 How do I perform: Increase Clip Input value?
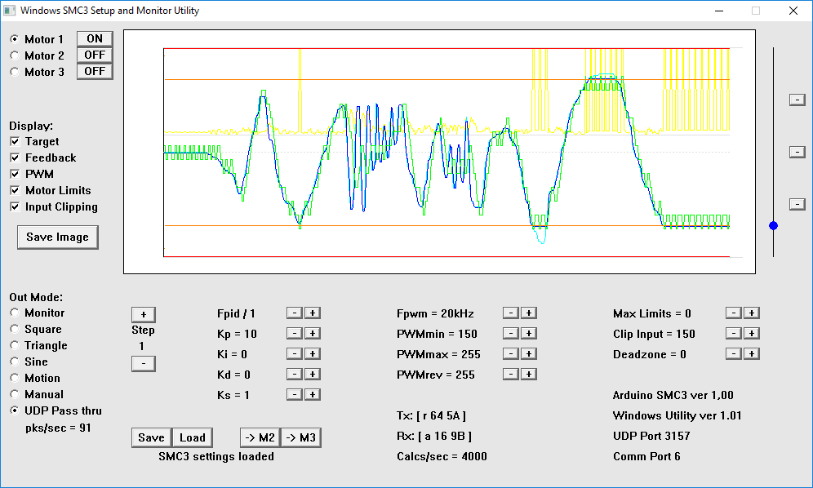click(752, 334)
